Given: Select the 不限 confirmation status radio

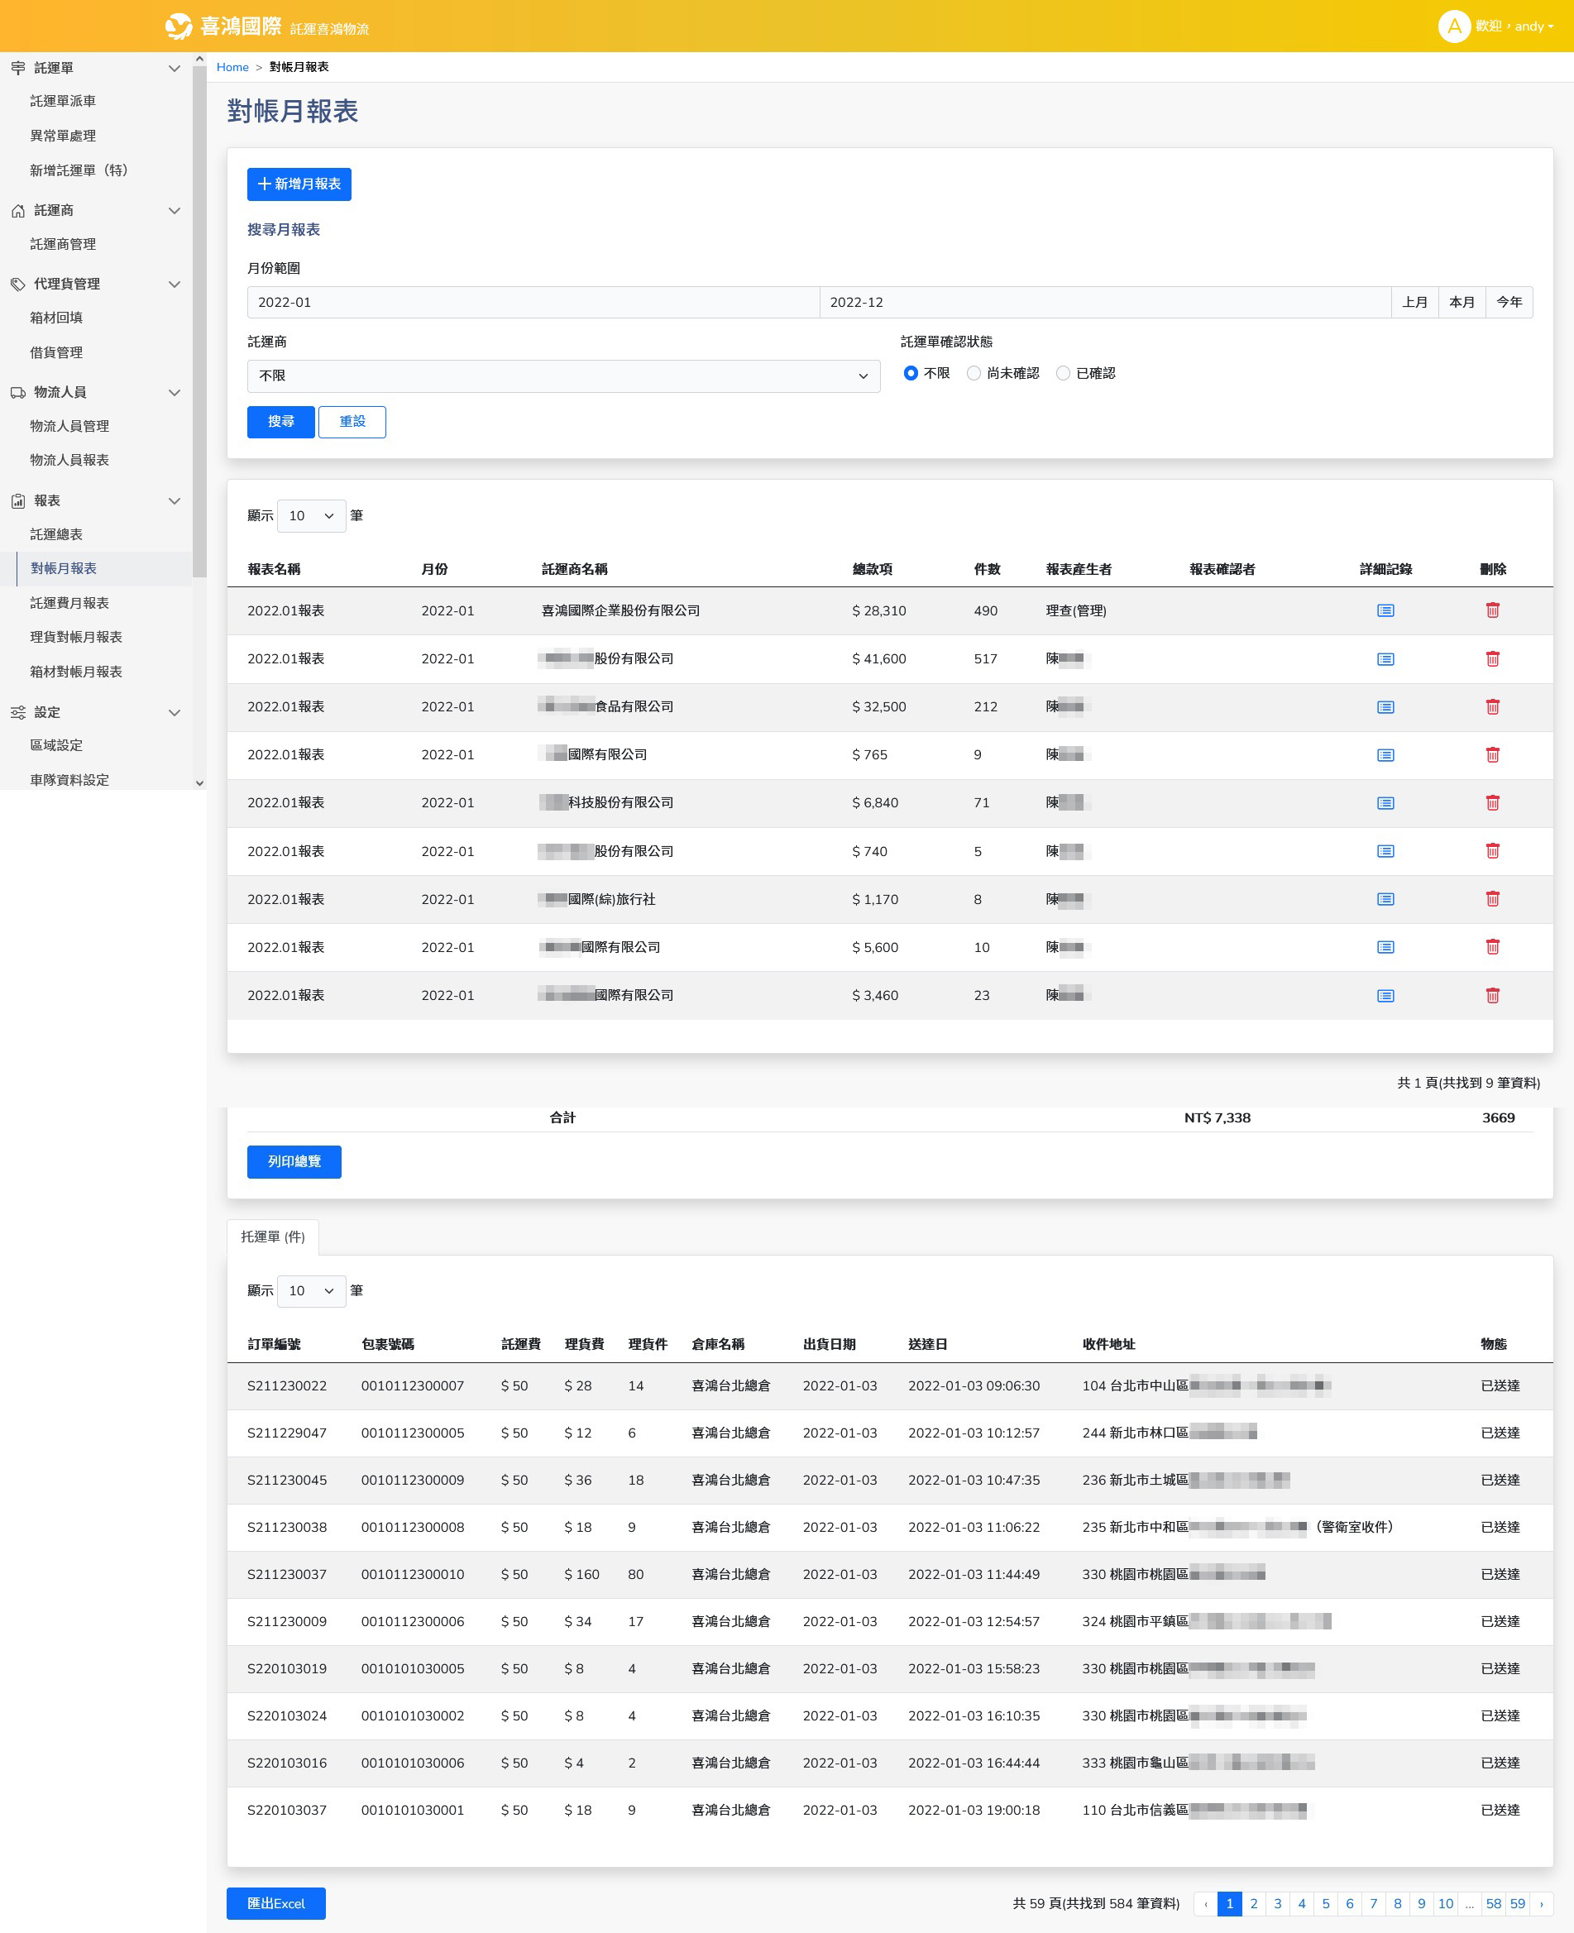Looking at the screenshot, I should (x=911, y=373).
